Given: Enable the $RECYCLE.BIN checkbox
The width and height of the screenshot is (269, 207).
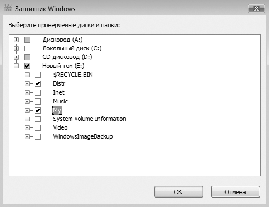Looking at the screenshot, I should (38, 75).
